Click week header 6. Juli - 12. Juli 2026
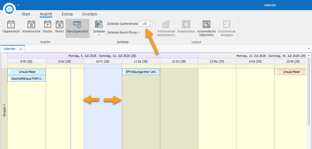This screenshot has width=312, height=149. tap(103, 56)
